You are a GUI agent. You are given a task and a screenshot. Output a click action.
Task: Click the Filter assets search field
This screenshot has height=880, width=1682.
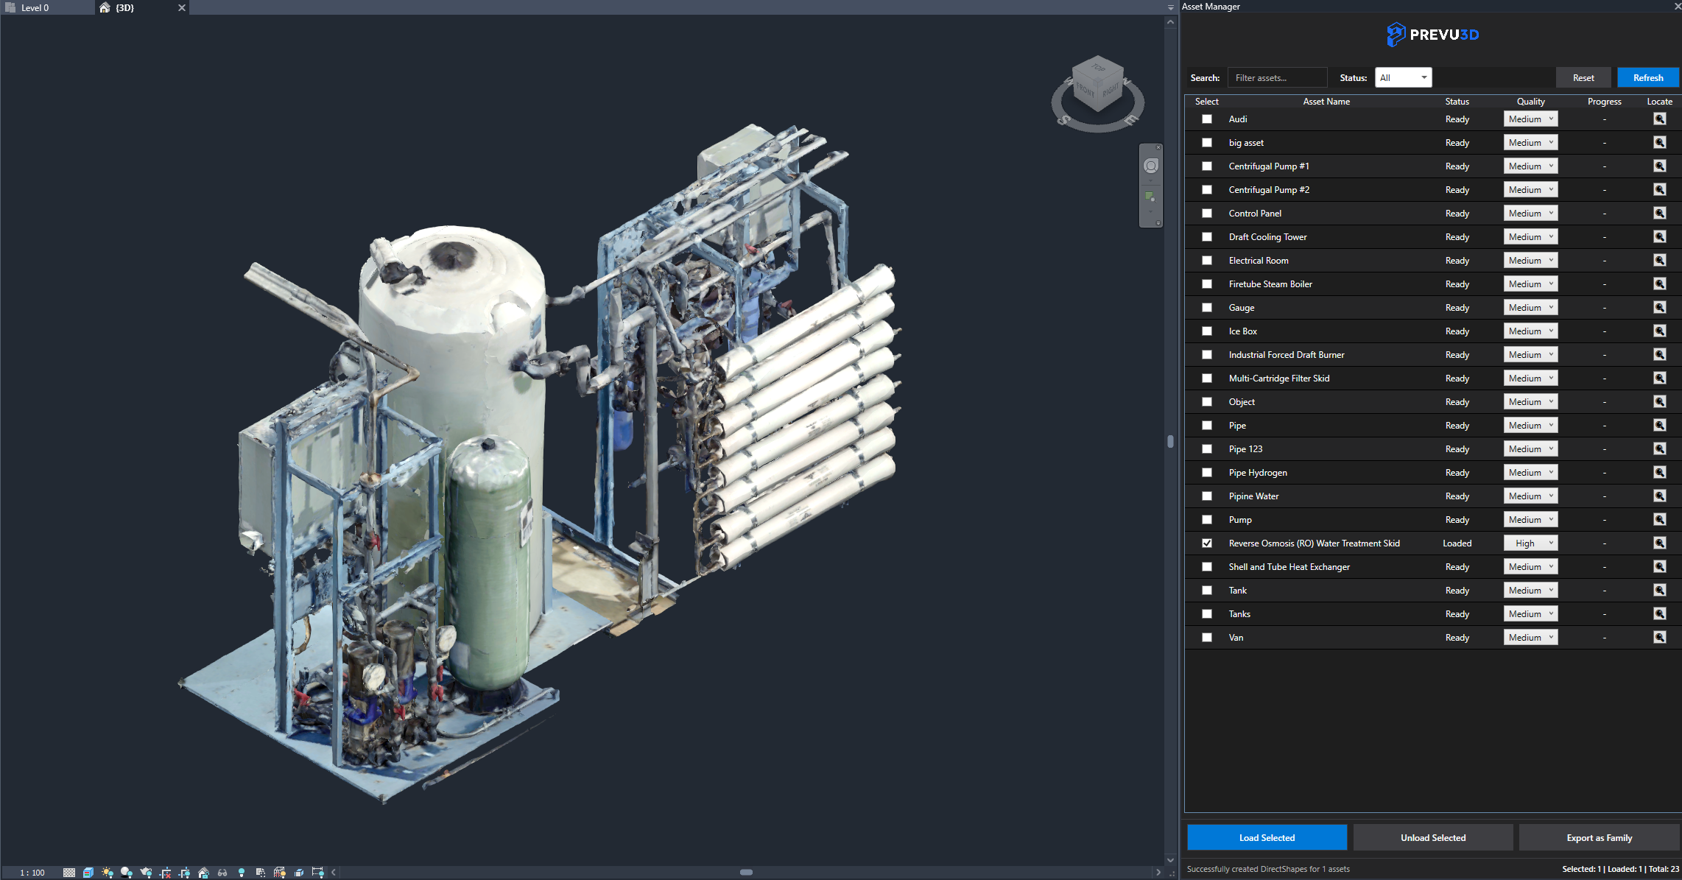click(1278, 78)
